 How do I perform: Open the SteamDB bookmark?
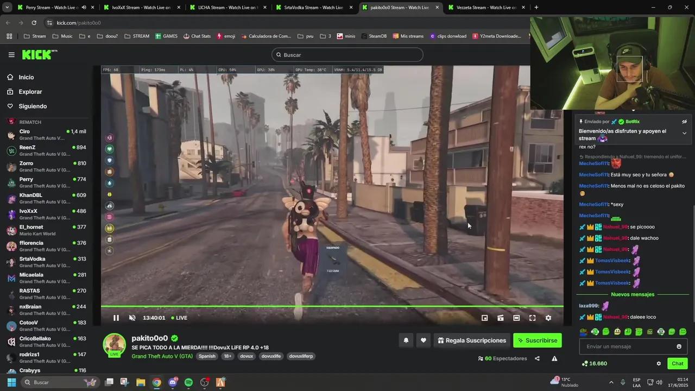374,36
